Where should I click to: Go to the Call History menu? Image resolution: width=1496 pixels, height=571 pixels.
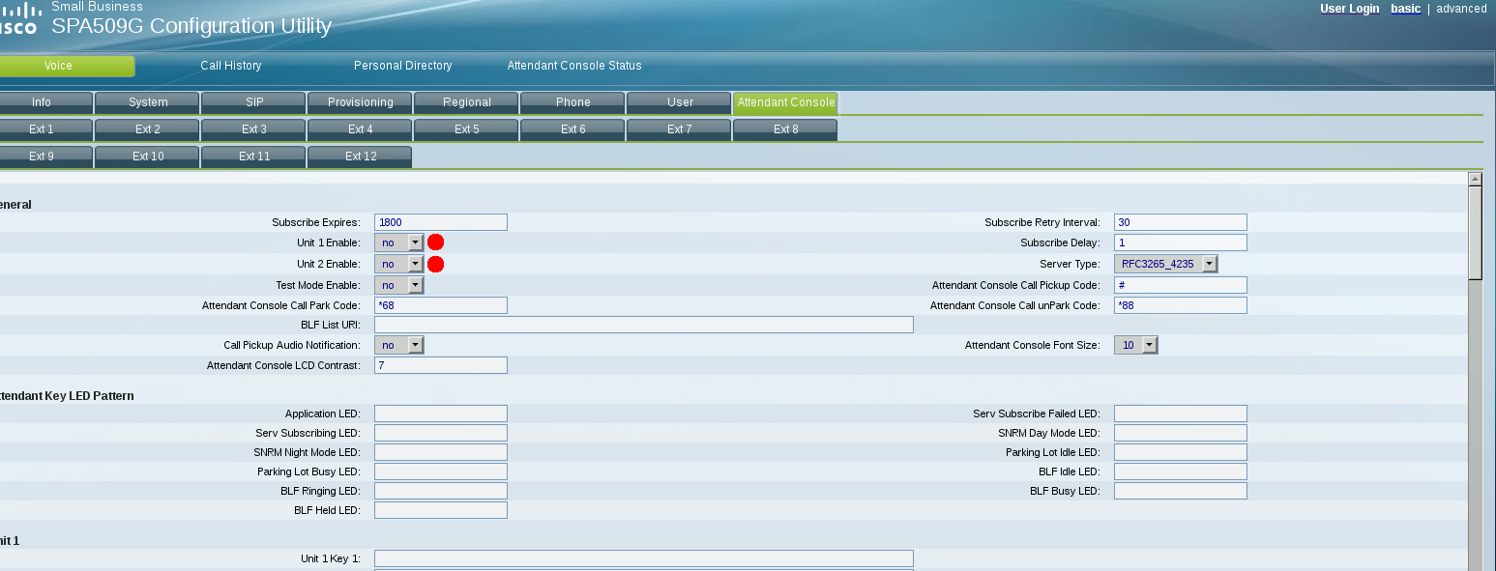pos(230,66)
